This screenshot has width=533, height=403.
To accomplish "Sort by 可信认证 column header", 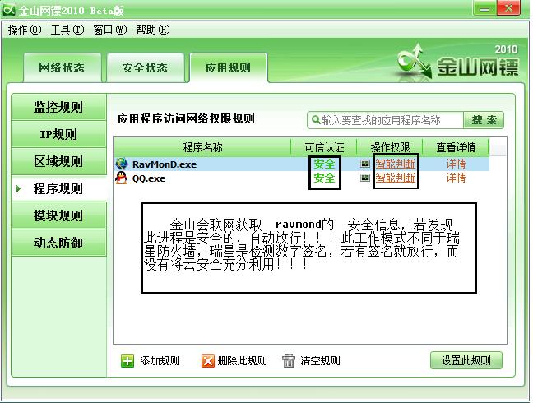I will tap(324, 147).
